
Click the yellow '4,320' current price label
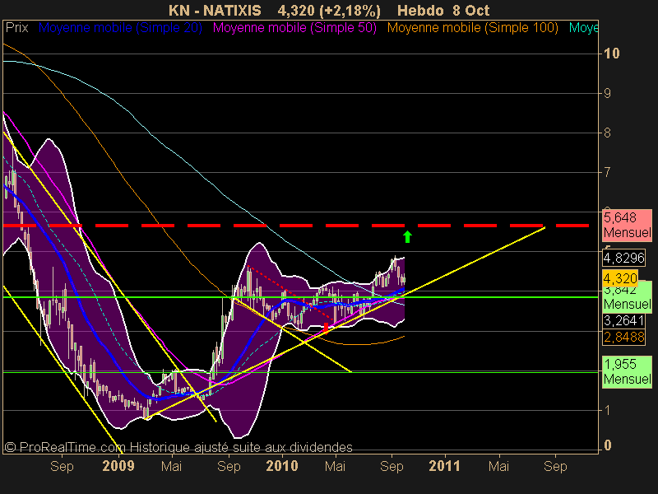(620, 278)
